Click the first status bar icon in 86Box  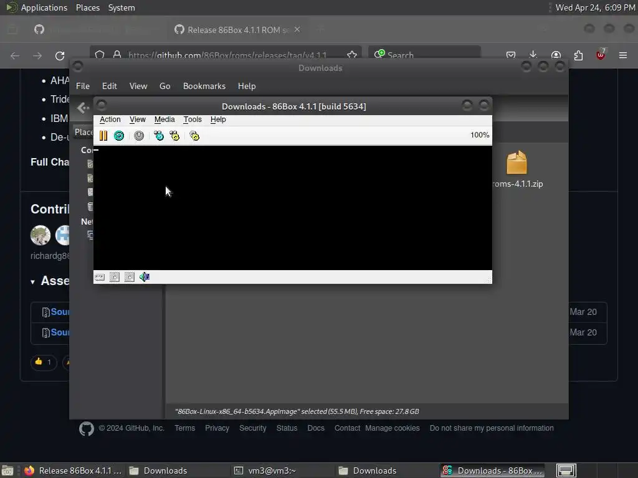100,277
